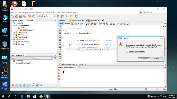Click the Output settings wrench icon

(59, 79)
